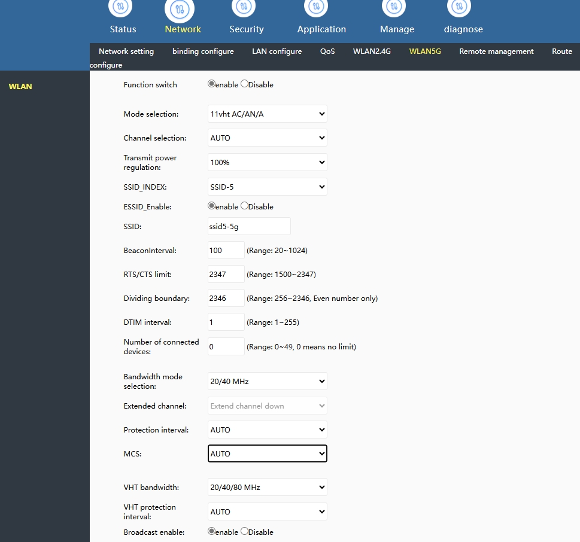Click the Status icon in top navigation
The height and width of the screenshot is (542, 580).
pos(120,7)
